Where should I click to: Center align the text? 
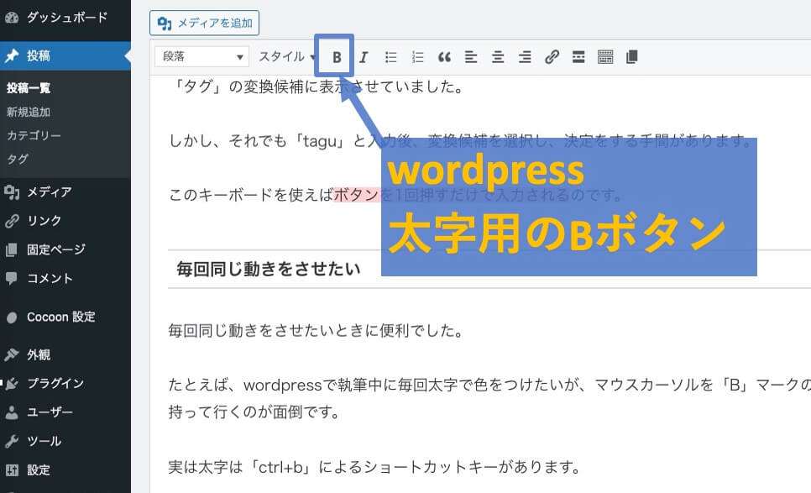click(x=498, y=57)
